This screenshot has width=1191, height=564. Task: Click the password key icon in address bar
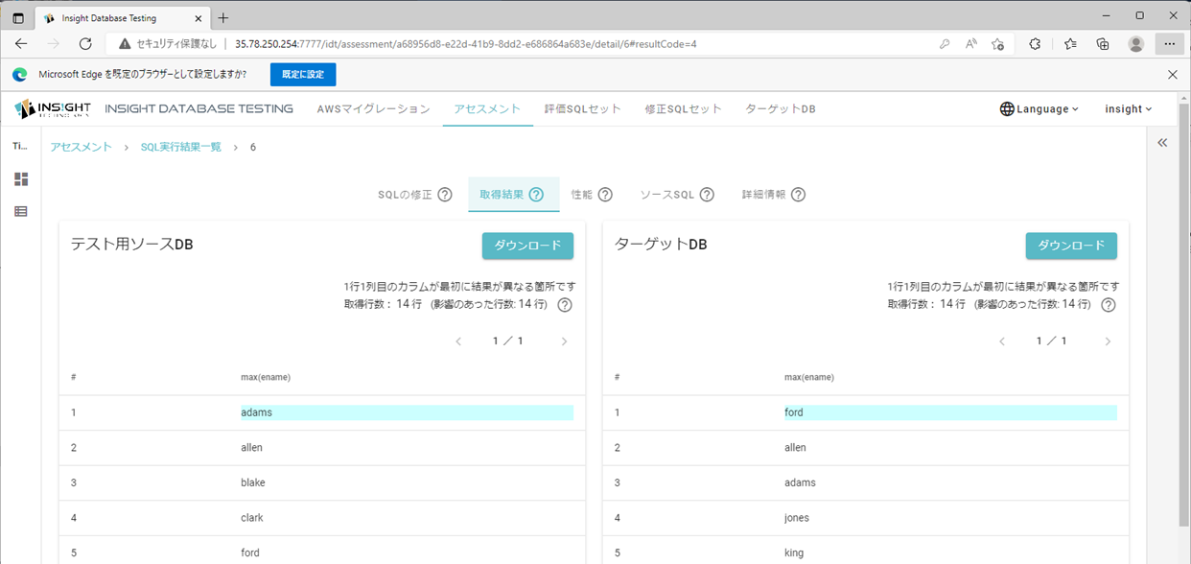(x=945, y=44)
